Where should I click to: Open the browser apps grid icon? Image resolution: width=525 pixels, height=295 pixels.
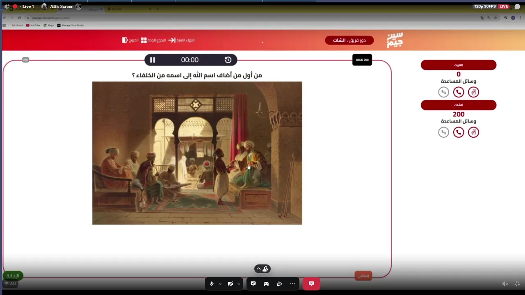pos(5,25)
